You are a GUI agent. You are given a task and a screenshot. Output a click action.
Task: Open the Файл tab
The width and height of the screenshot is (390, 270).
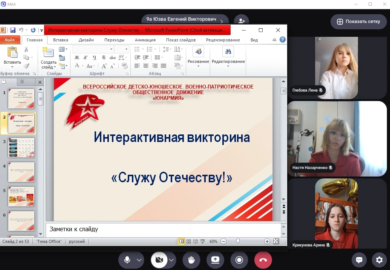point(10,40)
